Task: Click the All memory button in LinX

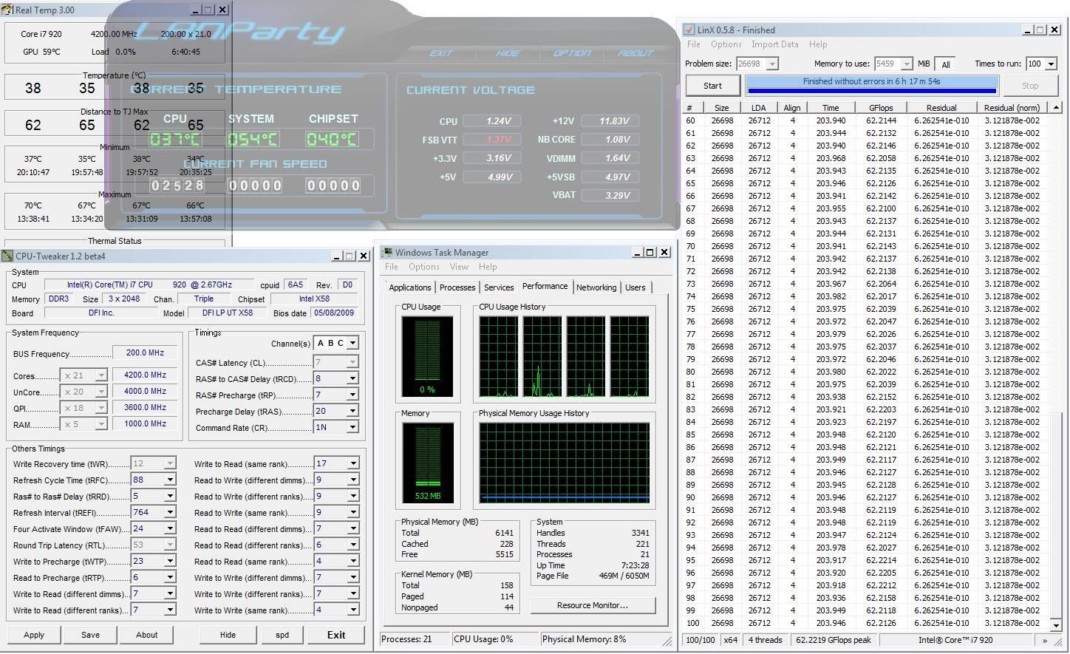Action: point(946,64)
